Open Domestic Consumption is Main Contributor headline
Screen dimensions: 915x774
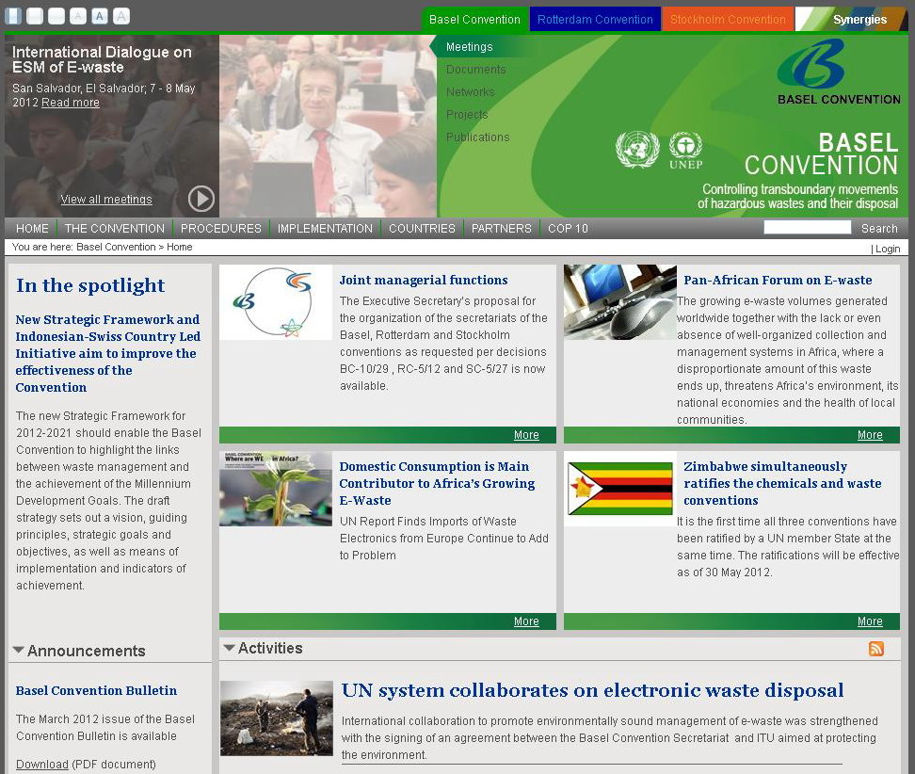coord(437,483)
